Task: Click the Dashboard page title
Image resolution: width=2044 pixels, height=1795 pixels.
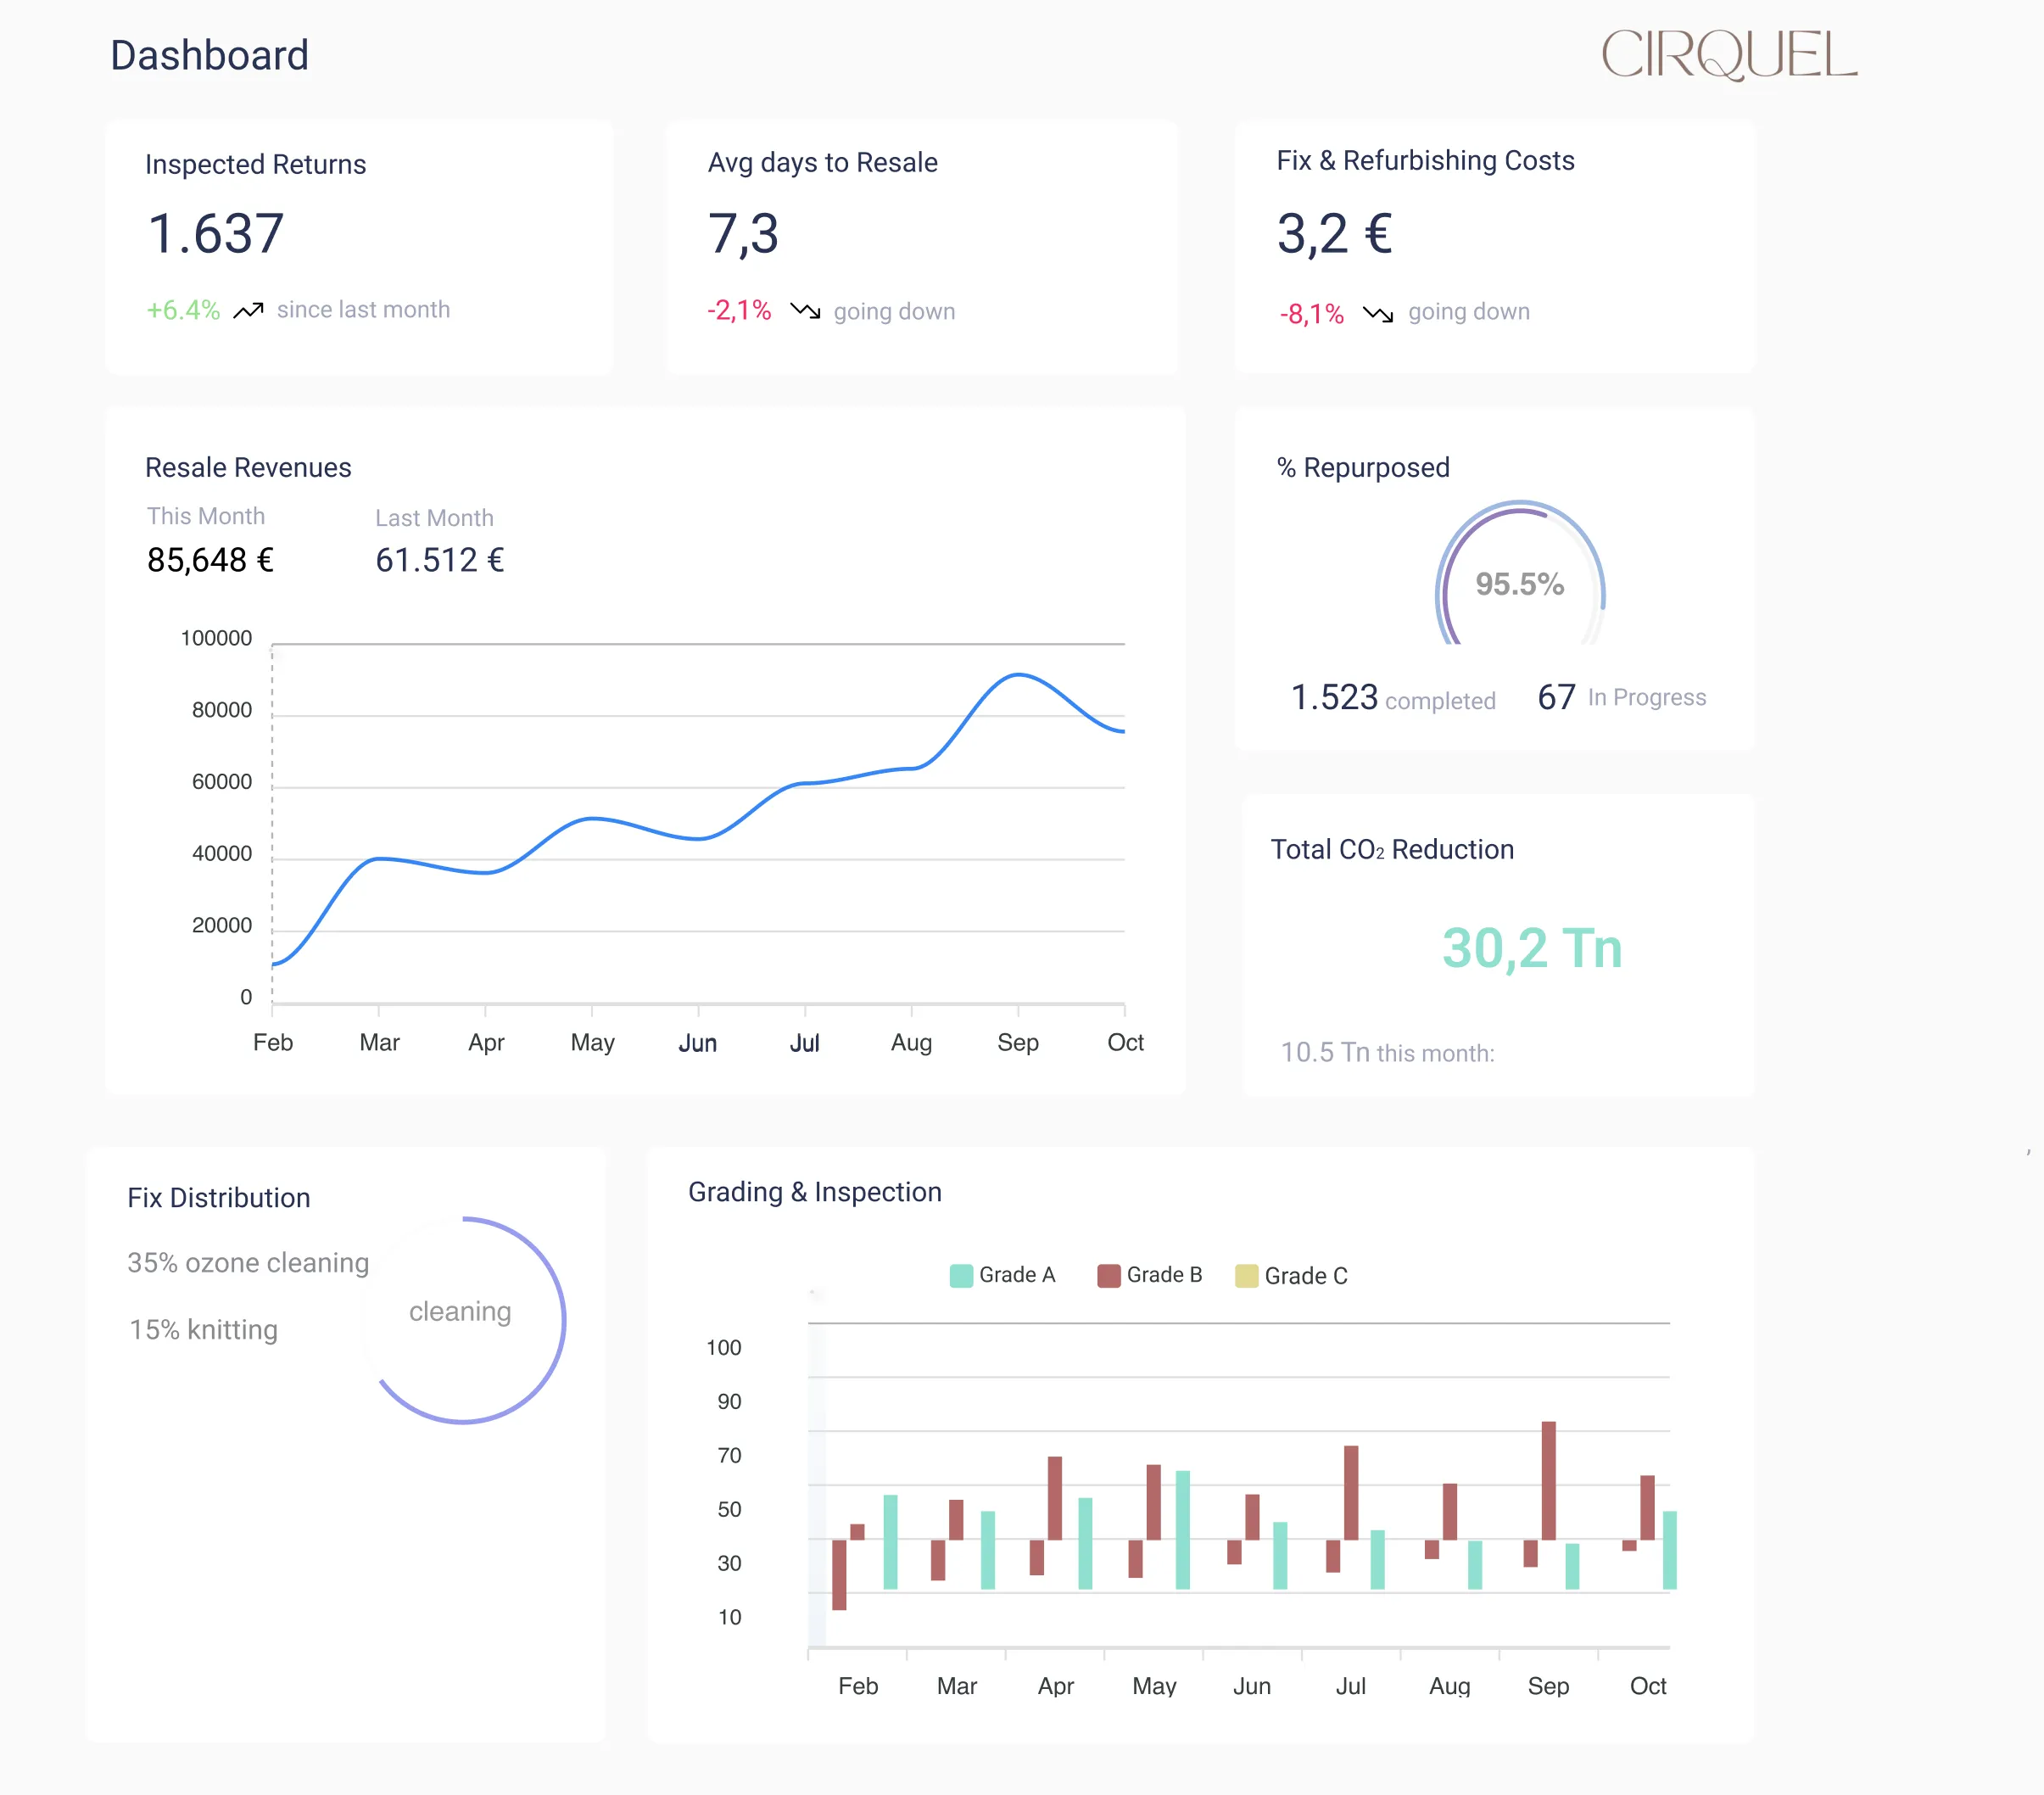Action: [209, 55]
